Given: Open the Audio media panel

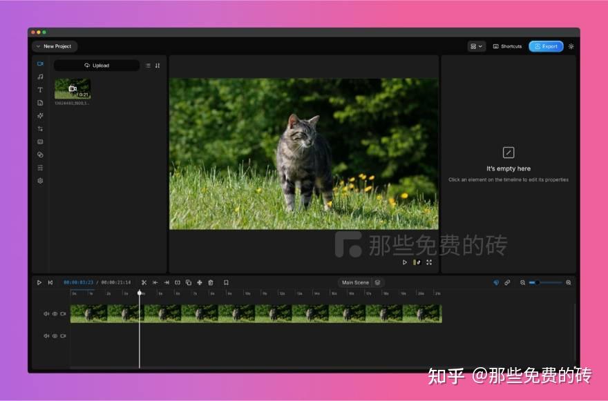Looking at the screenshot, I should point(40,77).
